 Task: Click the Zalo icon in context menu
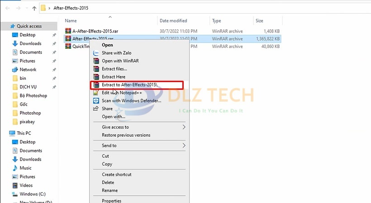[96, 53]
